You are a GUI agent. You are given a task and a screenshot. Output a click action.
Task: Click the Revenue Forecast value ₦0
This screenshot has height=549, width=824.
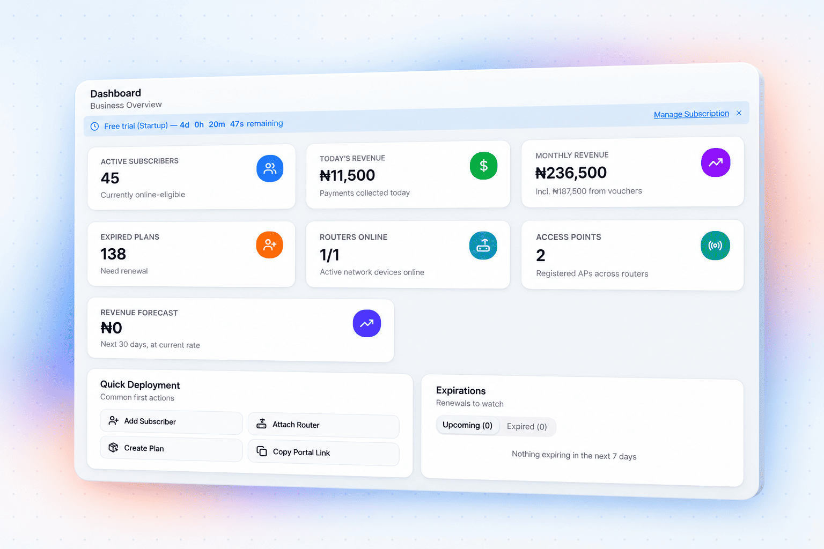pos(112,328)
